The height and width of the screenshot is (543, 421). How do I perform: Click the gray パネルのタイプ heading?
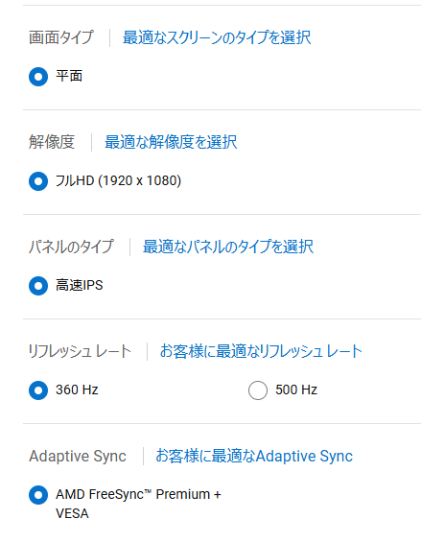(71, 247)
